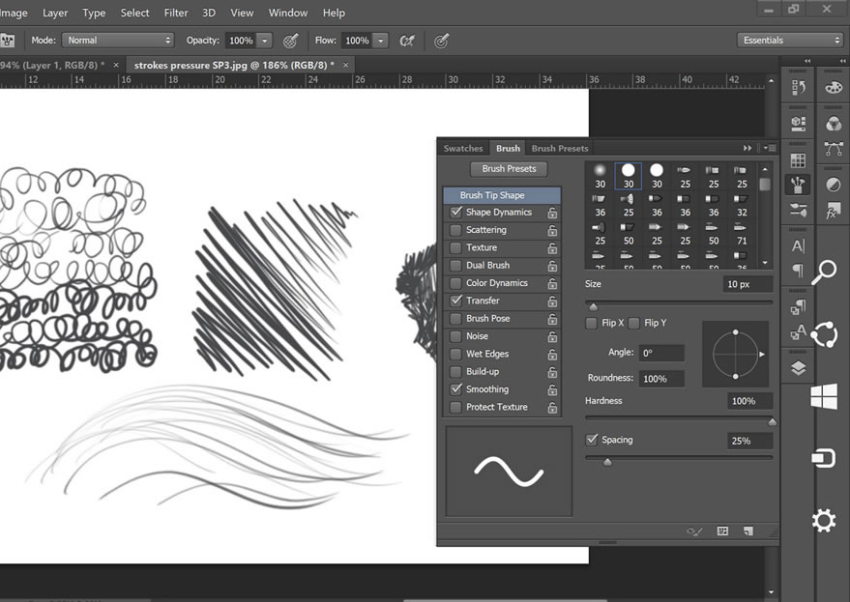Image resolution: width=850 pixels, height=602 pixels.
Task: Open the History panel icon
Action: coord(798,88)
